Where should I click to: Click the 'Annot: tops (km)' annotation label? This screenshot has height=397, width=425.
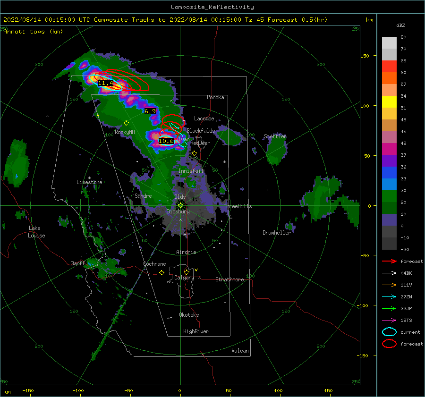(33, 32)
